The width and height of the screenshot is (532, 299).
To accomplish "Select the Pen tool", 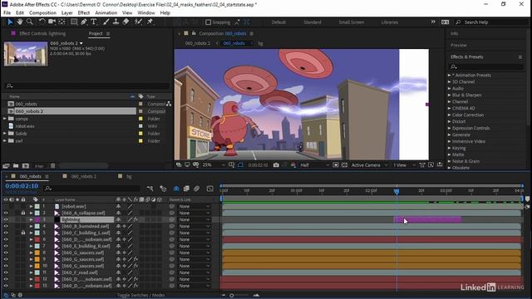I will 84,22.
